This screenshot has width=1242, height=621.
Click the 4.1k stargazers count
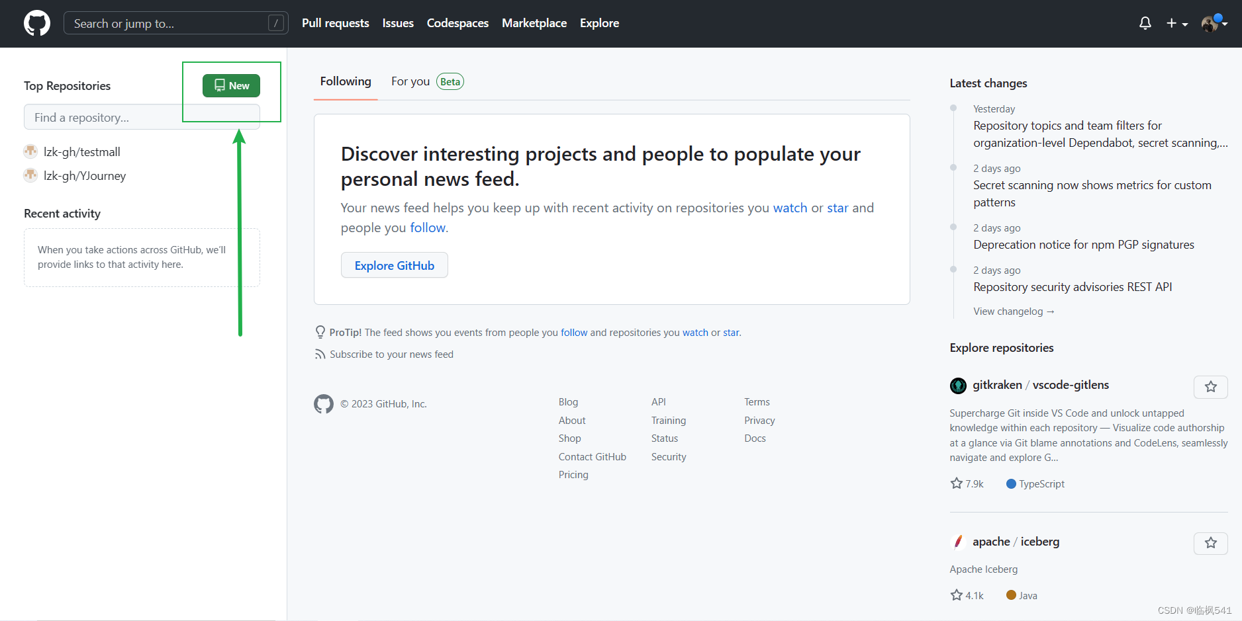[967, 595]
